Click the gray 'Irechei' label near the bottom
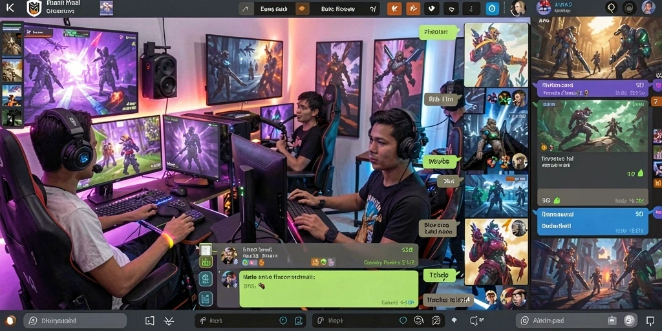Screen dimensions: 662x331 pos(447,300)
